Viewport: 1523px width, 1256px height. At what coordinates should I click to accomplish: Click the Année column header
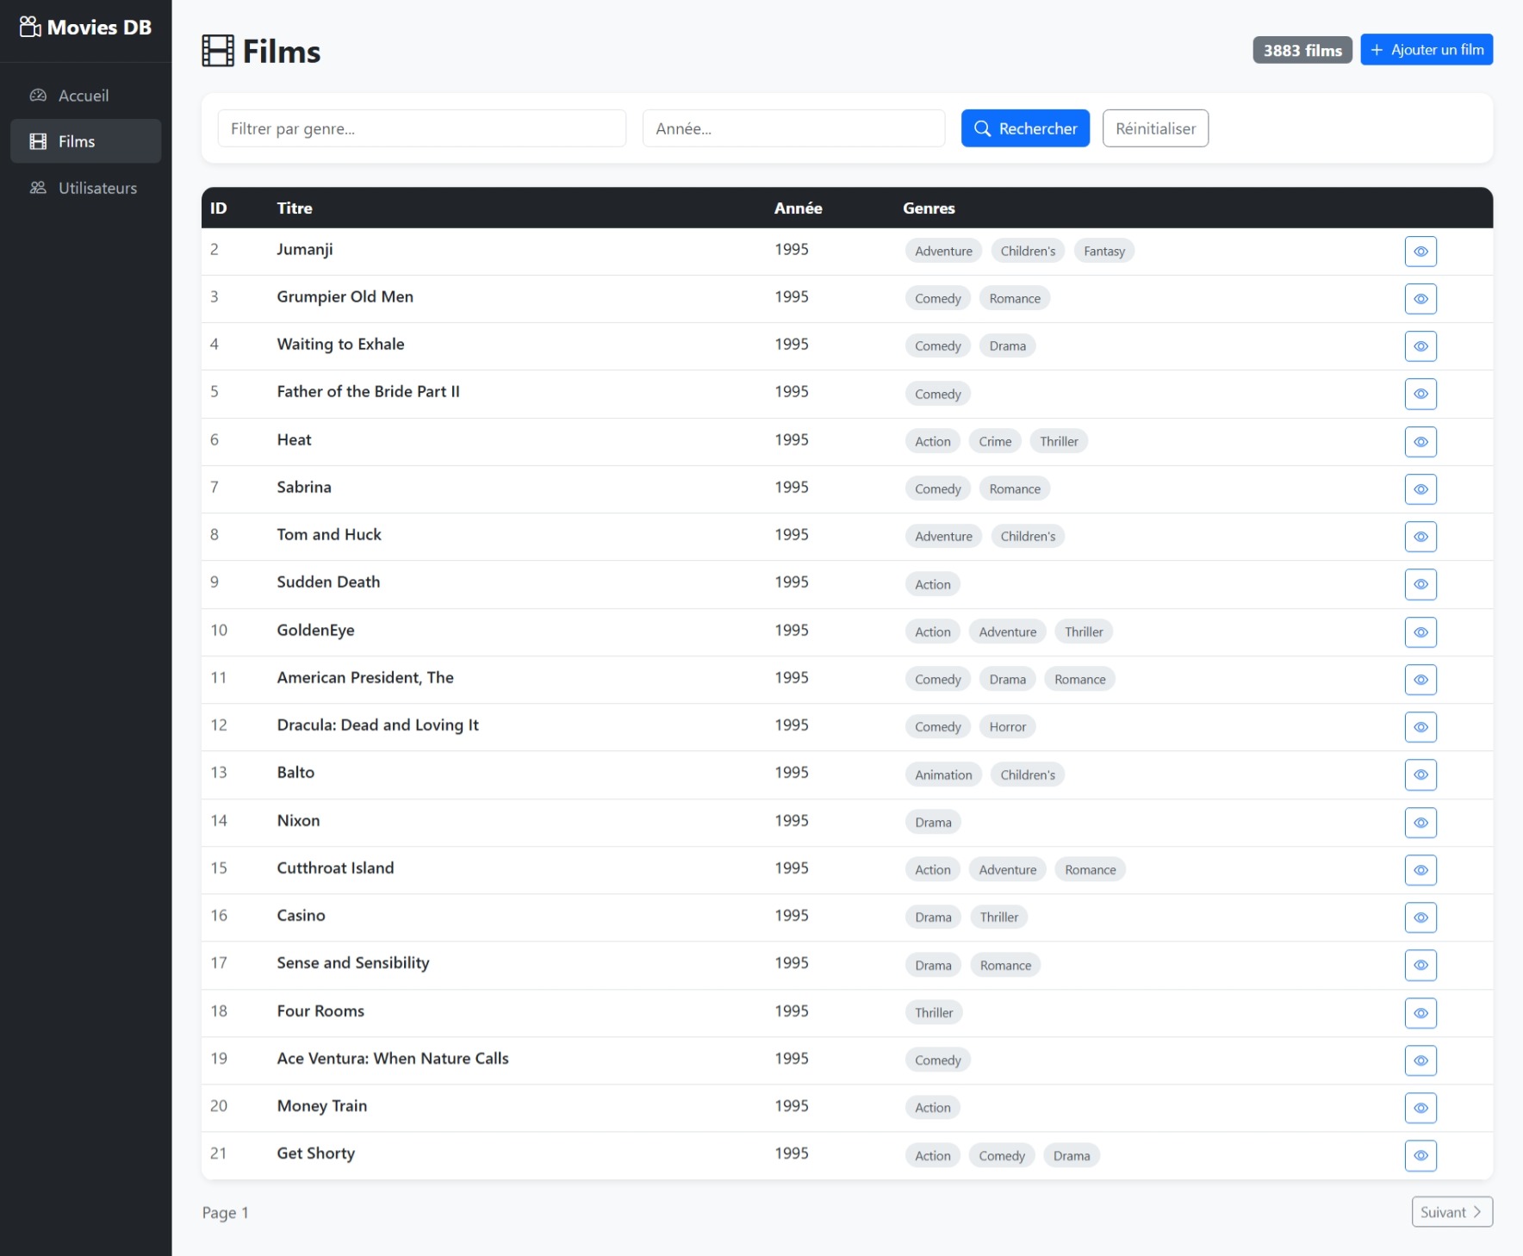point(798,208)
